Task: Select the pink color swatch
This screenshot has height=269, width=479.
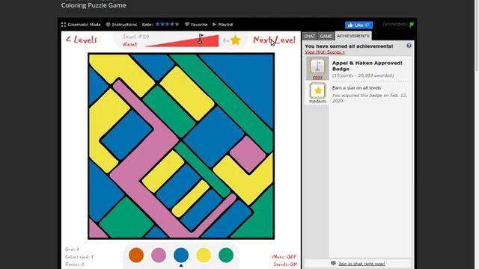Action: pyautogui.click(x=159, y=255)
